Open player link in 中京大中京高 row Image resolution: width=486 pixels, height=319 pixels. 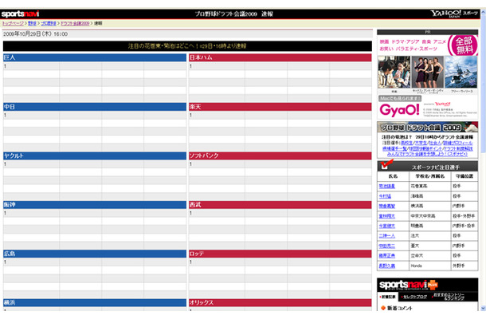click(387, 216)
